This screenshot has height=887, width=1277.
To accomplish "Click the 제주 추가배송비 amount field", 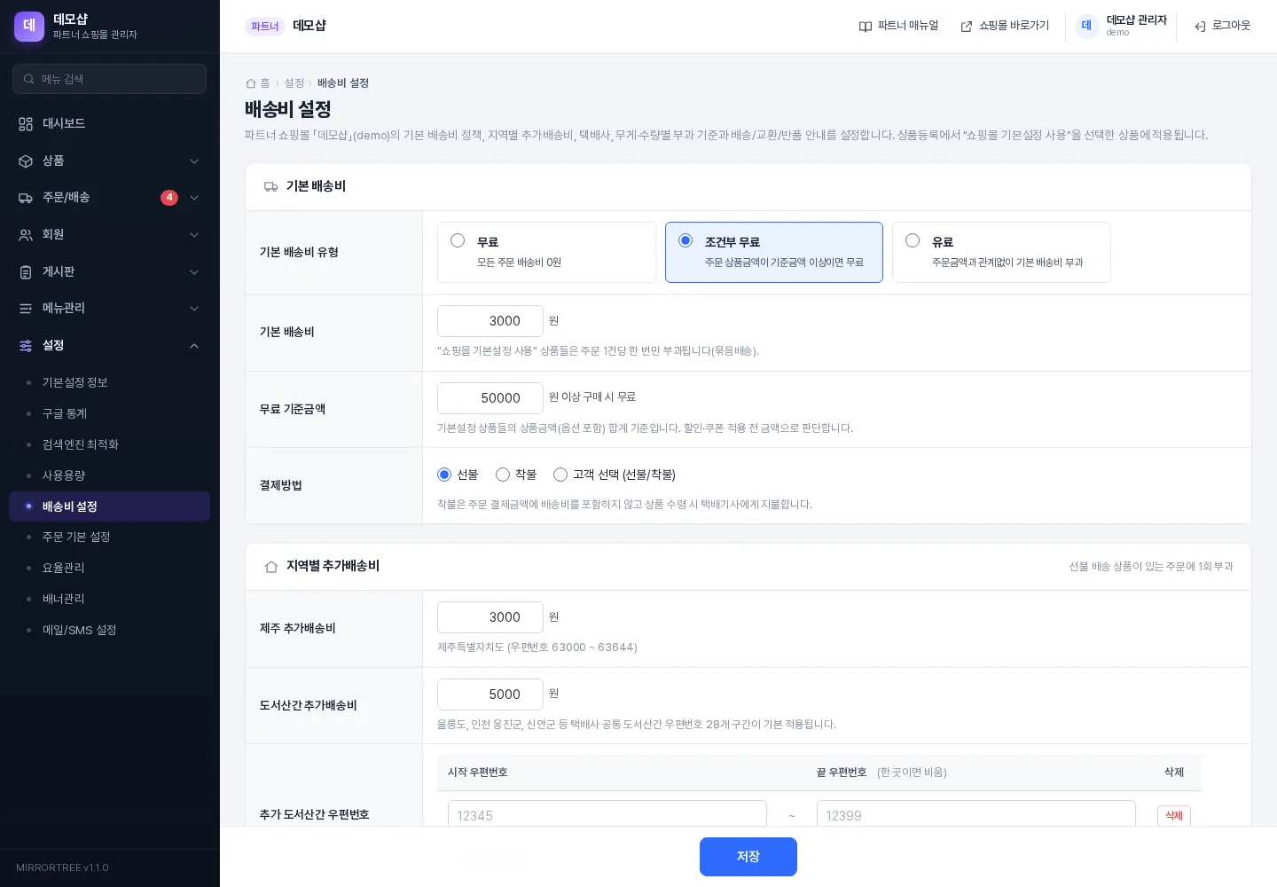I will pyautogui.click(x=490, y=617).
